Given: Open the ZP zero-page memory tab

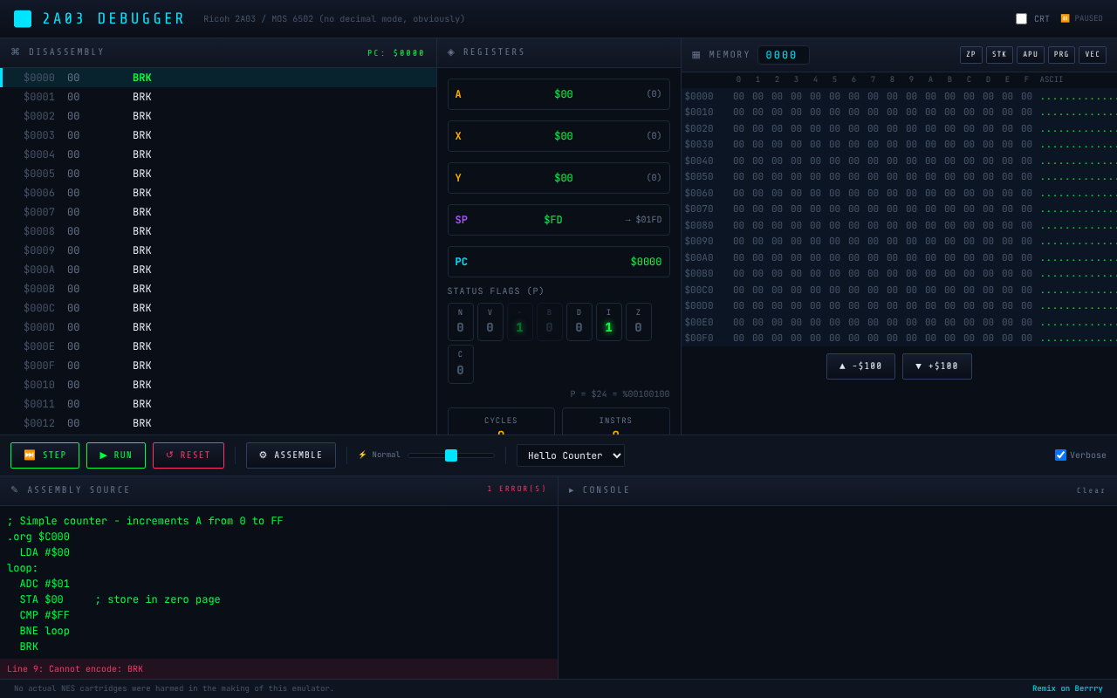Looking at the screenshot, I should pos(970,54).
